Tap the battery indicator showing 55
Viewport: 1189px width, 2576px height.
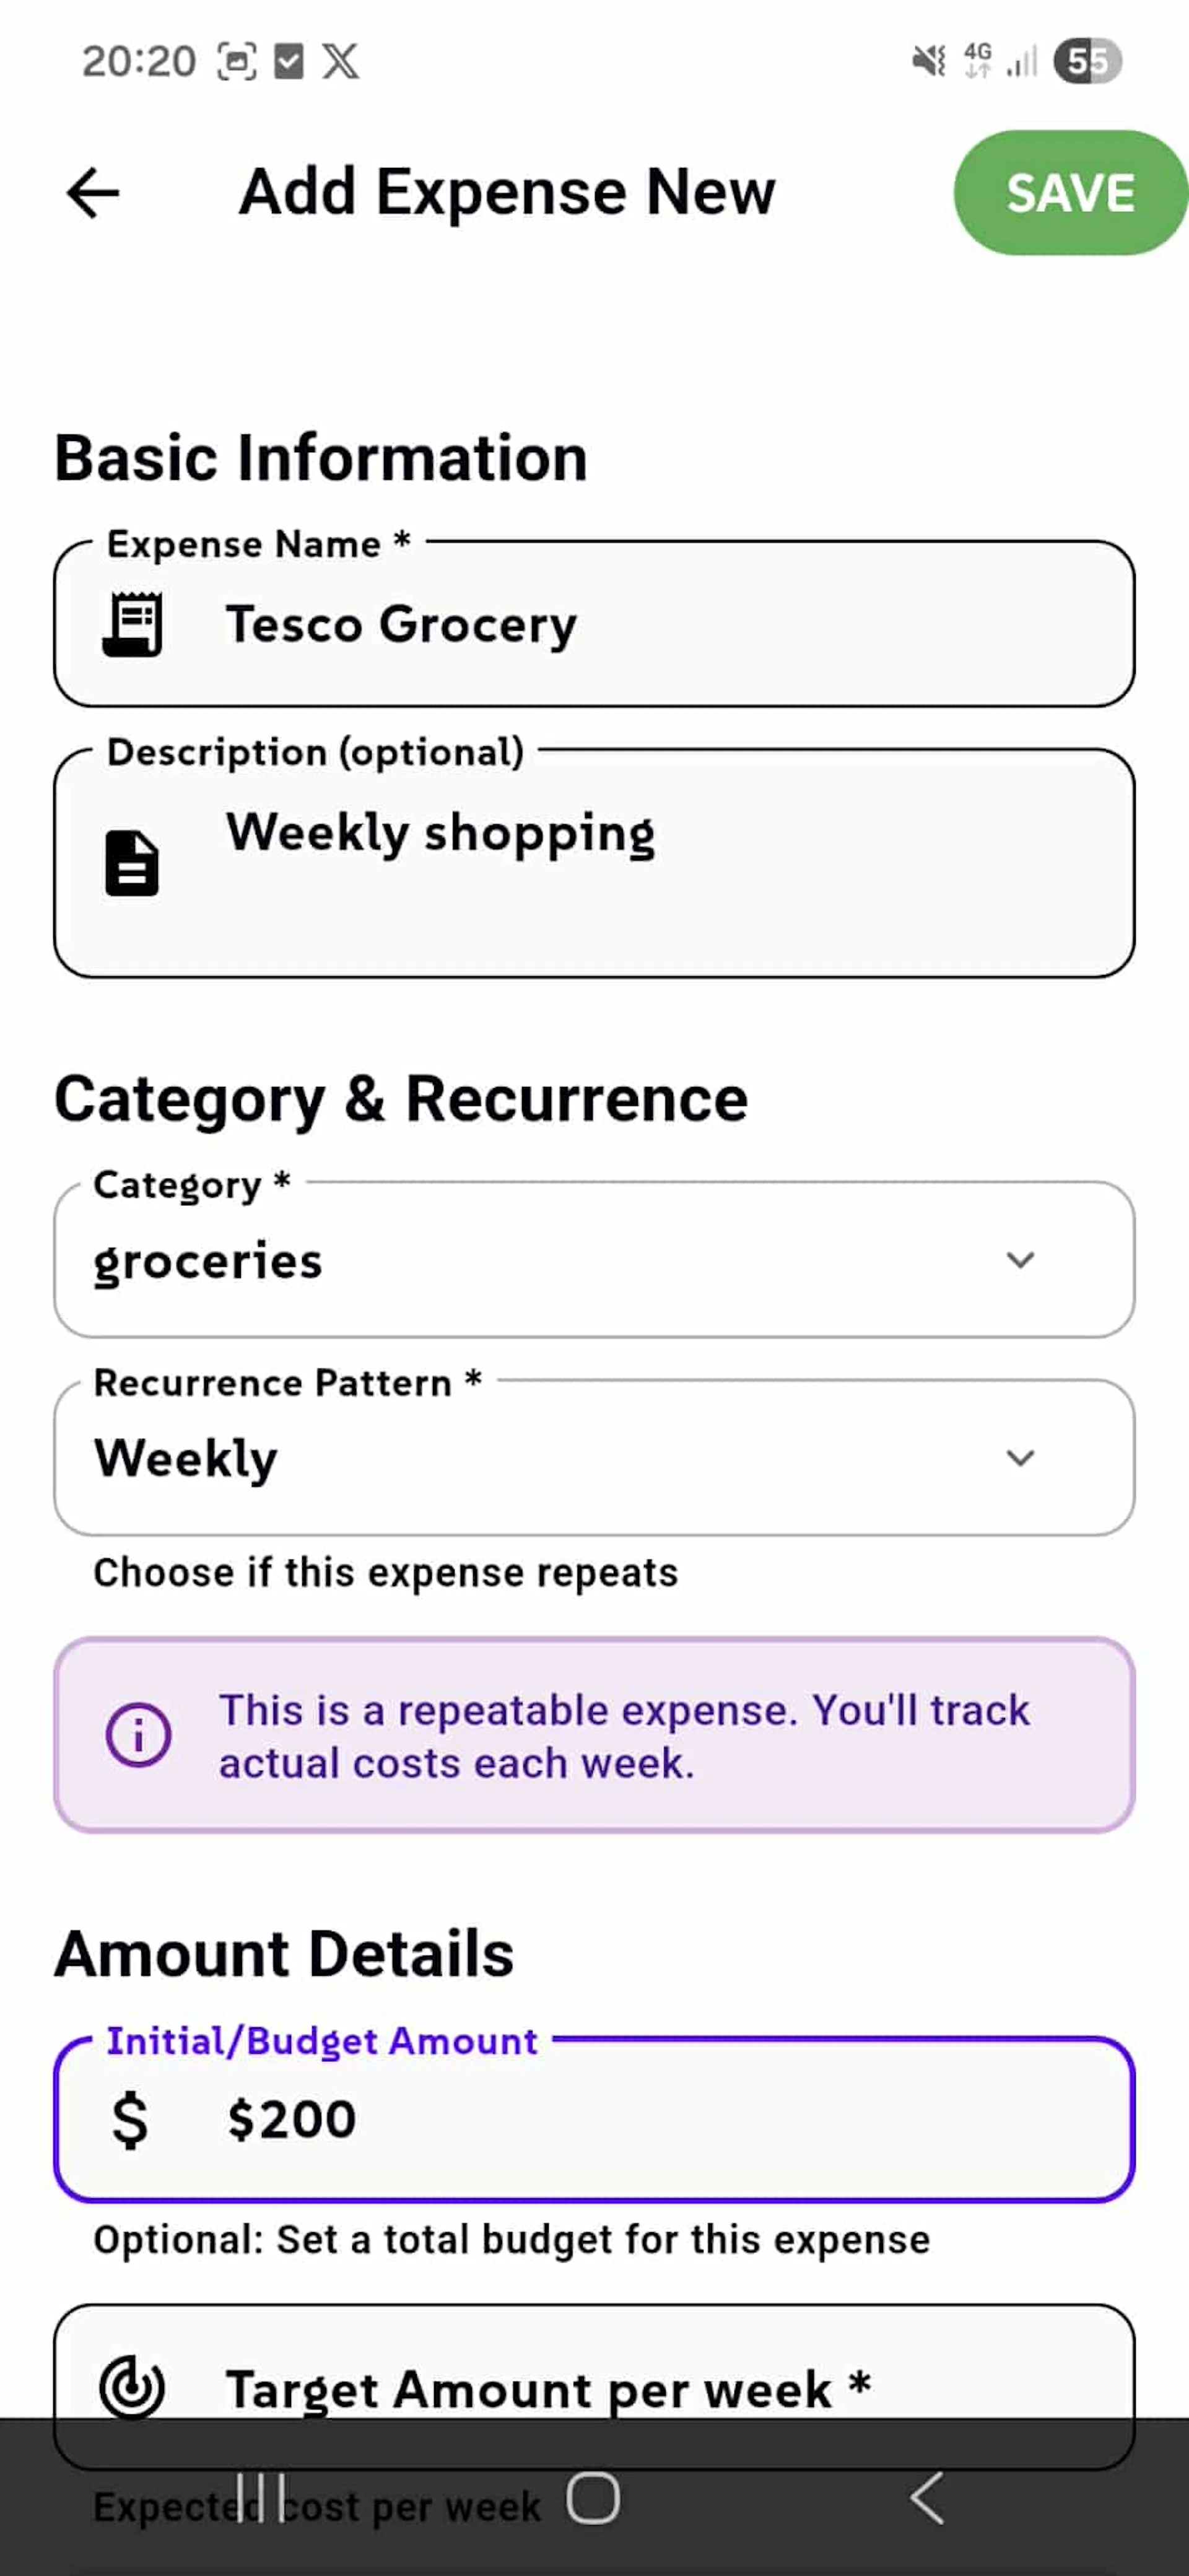click(x=1087, y=60)
